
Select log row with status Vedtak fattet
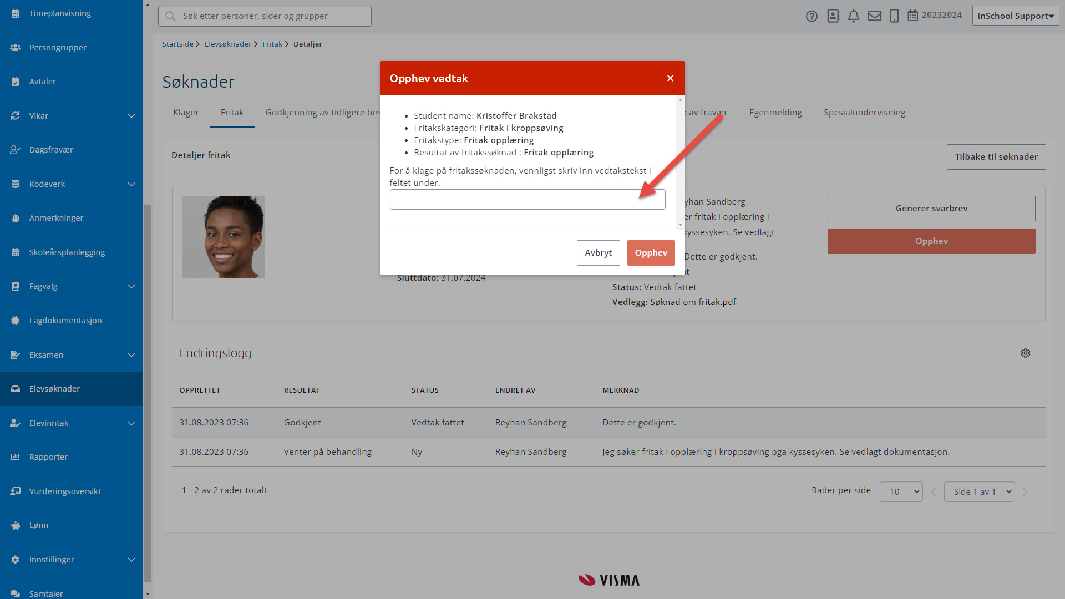tap(608, 423)
